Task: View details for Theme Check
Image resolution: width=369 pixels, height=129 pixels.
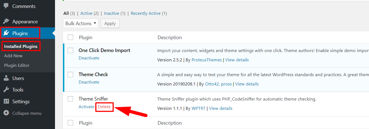Action: point(247,84)
